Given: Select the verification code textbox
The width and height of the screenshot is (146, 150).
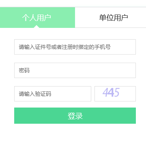Looking at the screenshot, I should pyautogui.click(x=53, y=94).
